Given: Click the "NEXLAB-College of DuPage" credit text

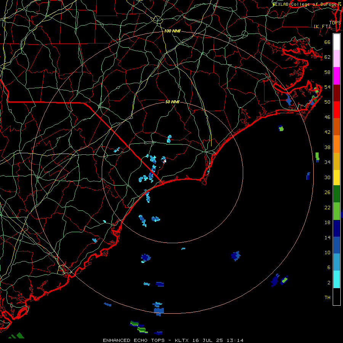Looking at the screenshot, I should [x=305, y=4].
